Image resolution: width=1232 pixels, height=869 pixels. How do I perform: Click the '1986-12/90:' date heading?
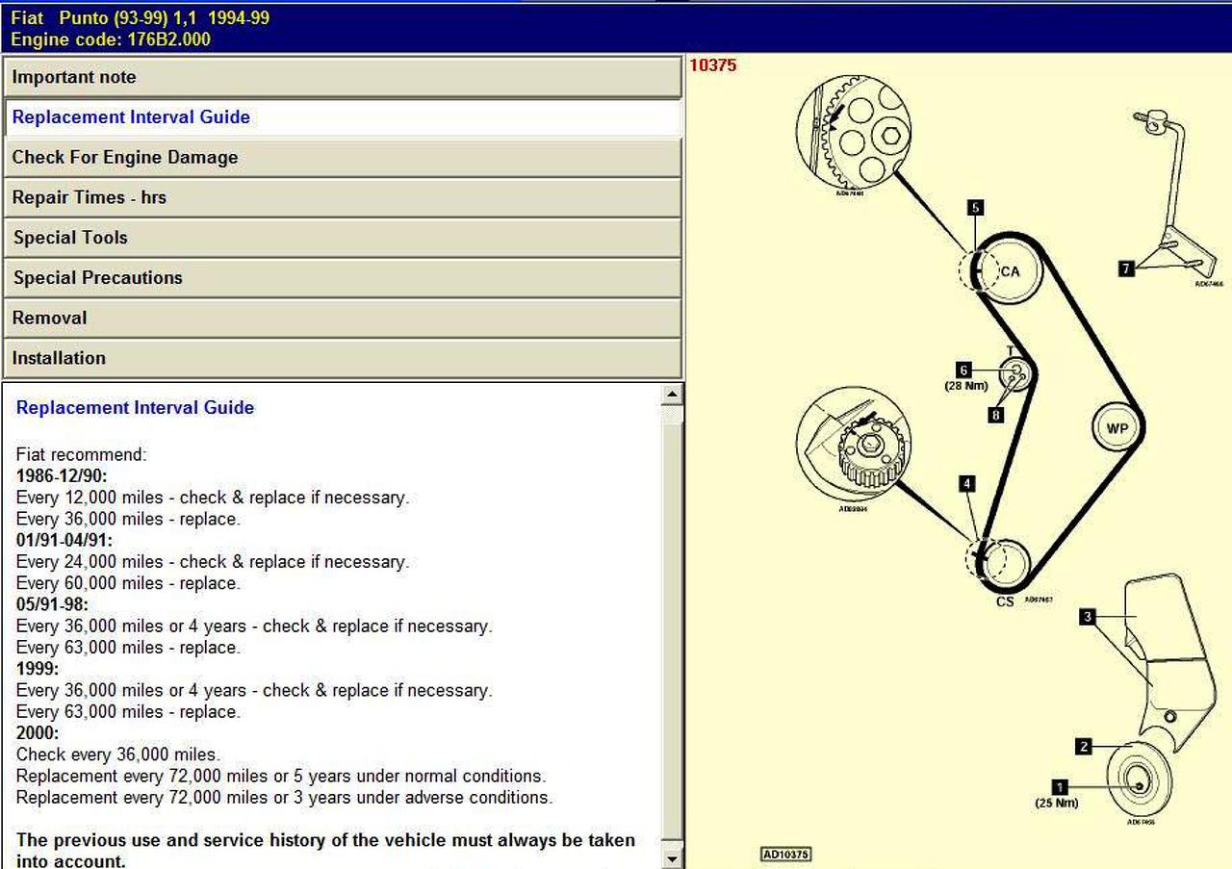point(62,475)
